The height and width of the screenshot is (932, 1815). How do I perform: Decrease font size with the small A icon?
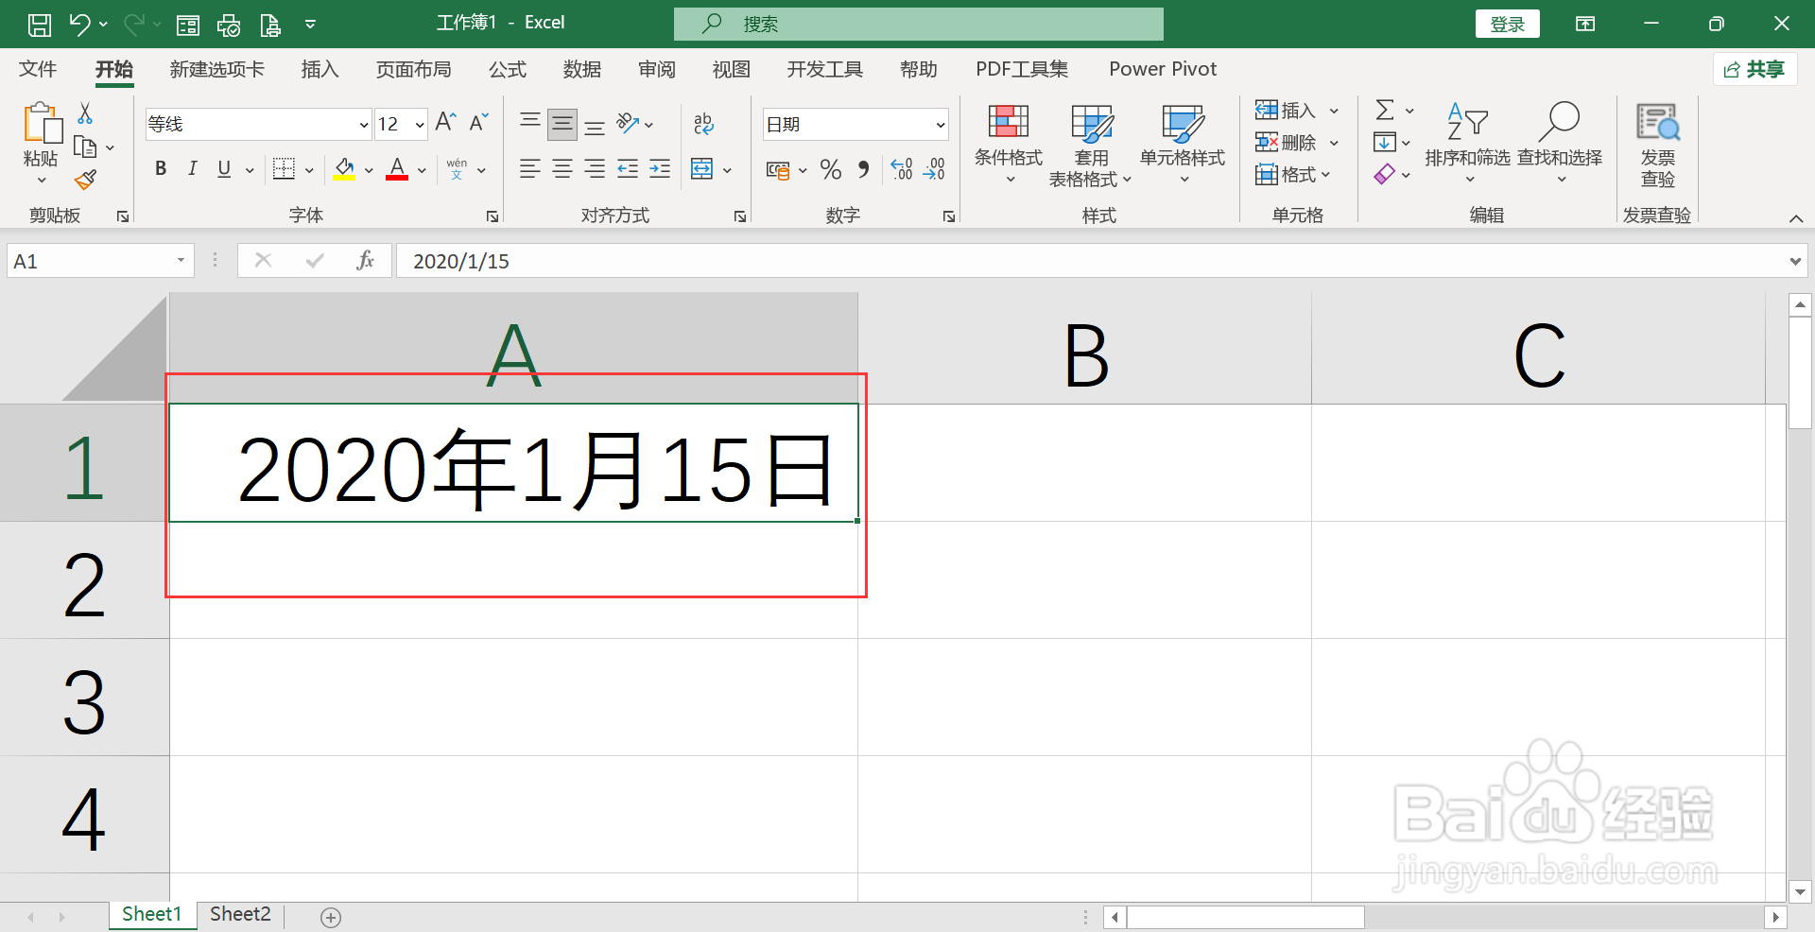tap(478, 122)
